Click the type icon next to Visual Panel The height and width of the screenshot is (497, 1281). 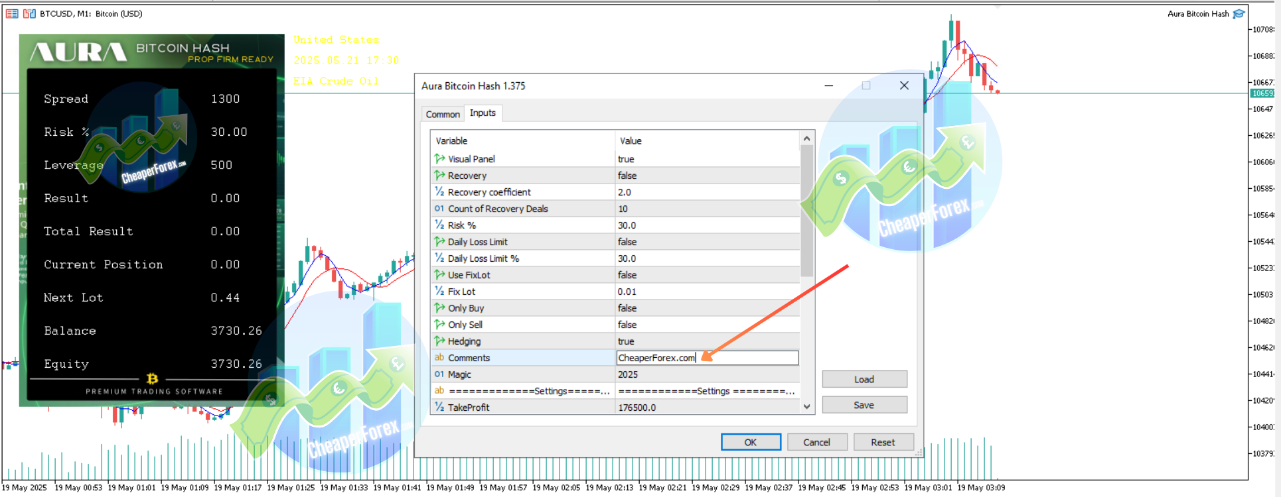tap(439, 159)
